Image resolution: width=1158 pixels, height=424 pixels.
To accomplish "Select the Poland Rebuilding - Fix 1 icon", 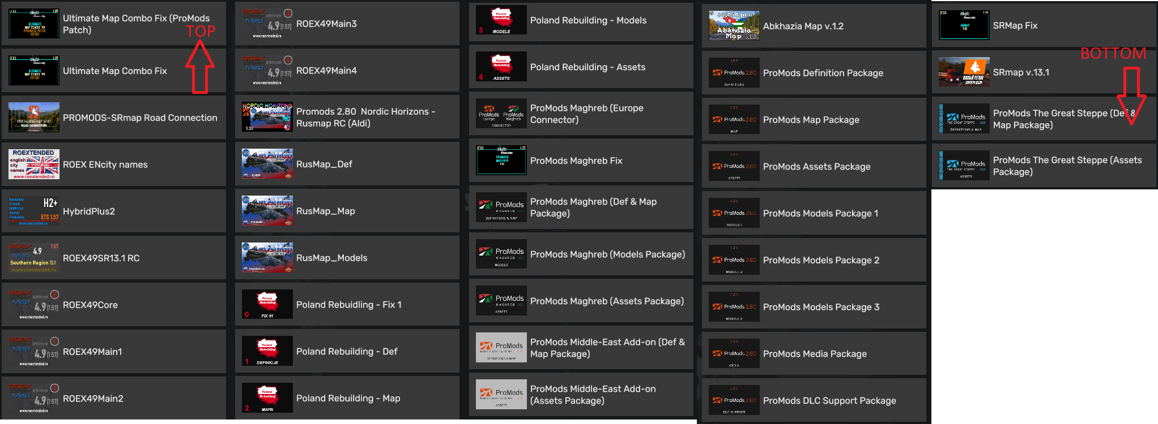I will point(267,305).
